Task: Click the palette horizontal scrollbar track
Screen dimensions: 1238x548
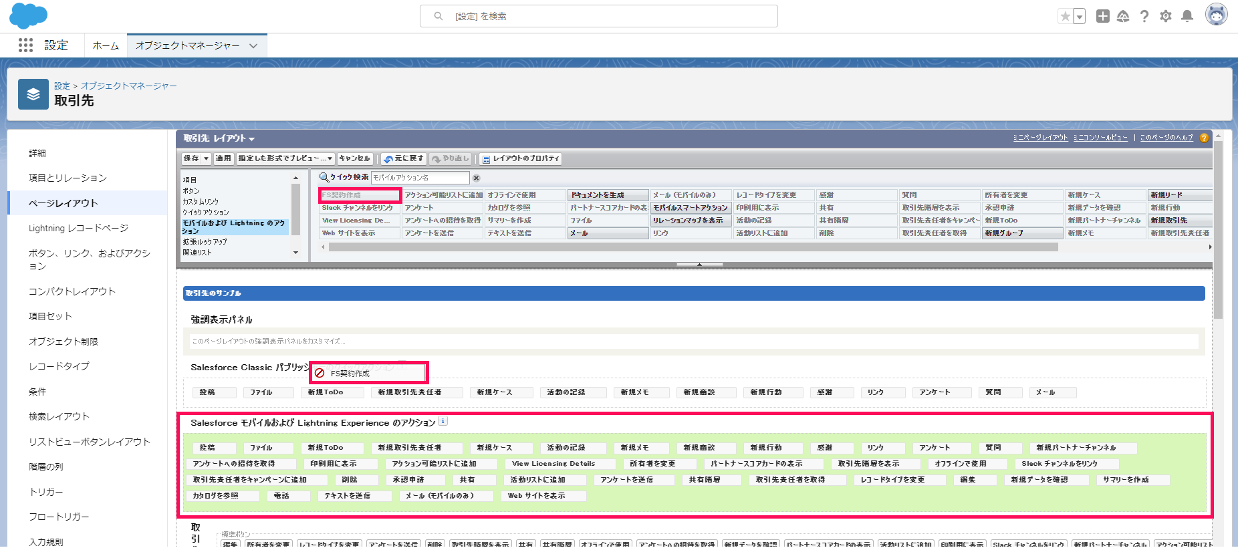Action: (x=693, y=247)
